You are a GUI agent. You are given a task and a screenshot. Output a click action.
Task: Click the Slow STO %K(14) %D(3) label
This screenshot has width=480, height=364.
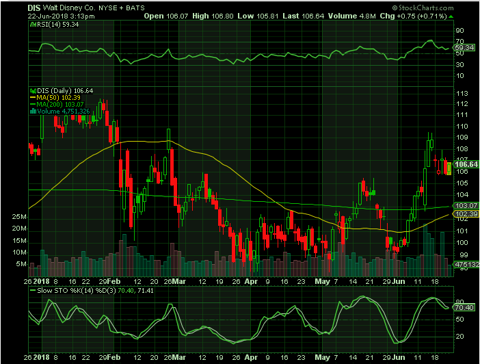click(x=76, y=291)
